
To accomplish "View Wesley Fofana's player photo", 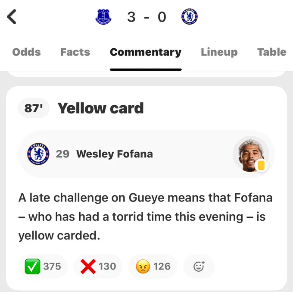I will pyautogui.click(x=251, y=154).
